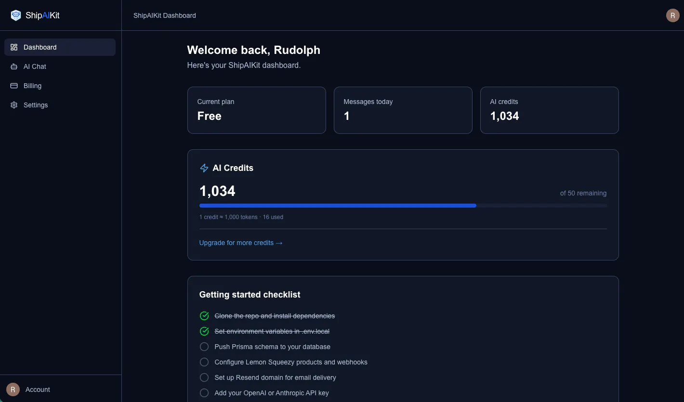Go to AI Chat page

(60, 66)
